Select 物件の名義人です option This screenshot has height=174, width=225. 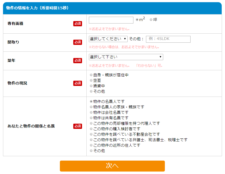[x=91, y=101]
